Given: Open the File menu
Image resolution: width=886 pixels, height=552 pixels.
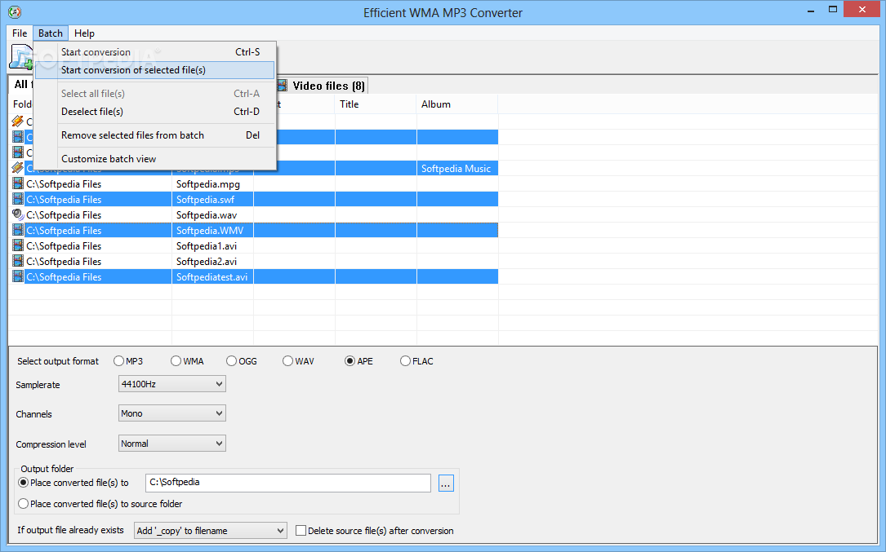Looking at the screenshot, I should tap(20, 33).
